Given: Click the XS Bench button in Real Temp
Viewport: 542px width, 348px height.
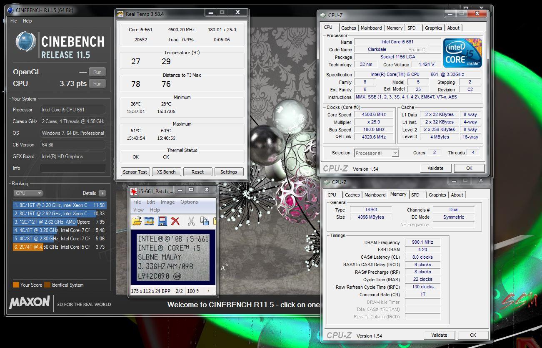Looking at the screenshot, I should tap(166, 172).
